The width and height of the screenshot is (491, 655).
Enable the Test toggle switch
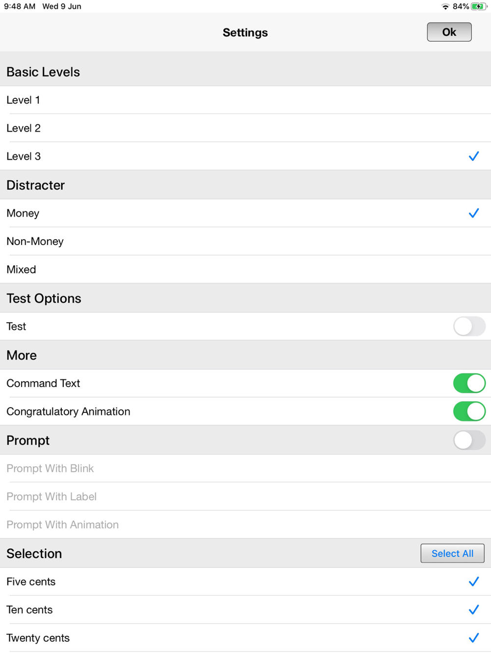point(469,327)
